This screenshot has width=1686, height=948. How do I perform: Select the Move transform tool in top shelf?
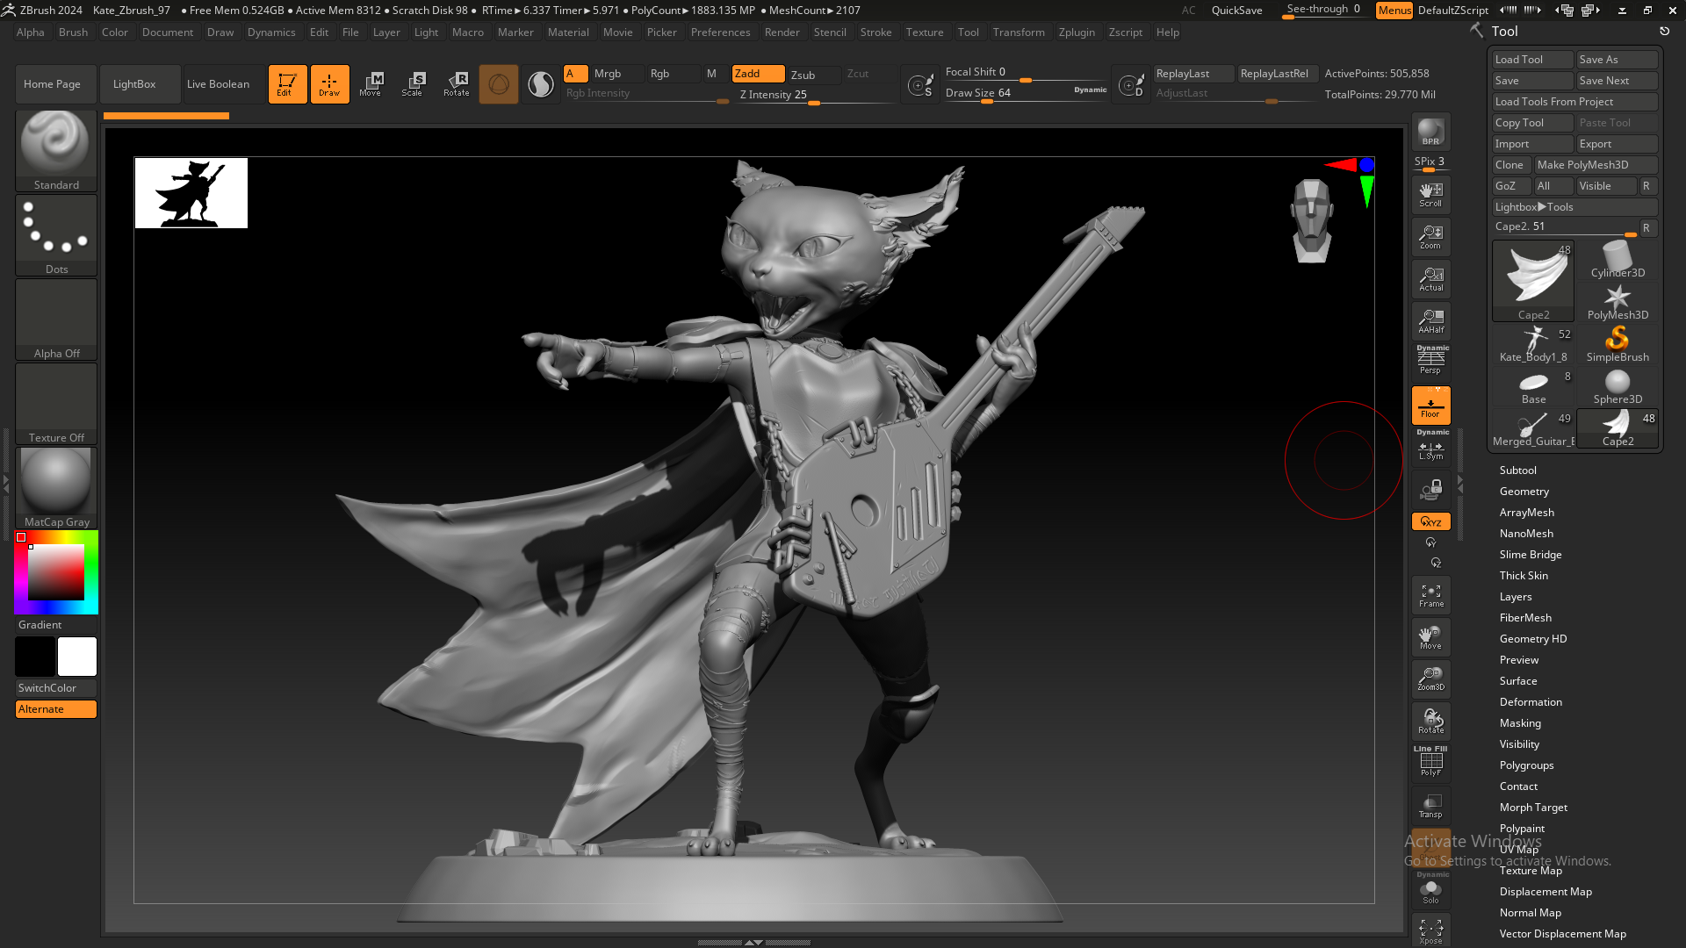coord(371,84)
